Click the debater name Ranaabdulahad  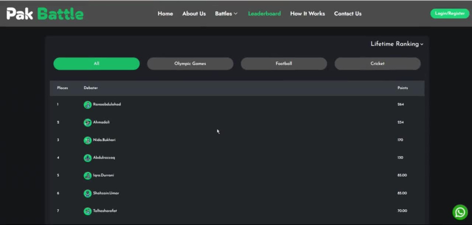point(107,104)
